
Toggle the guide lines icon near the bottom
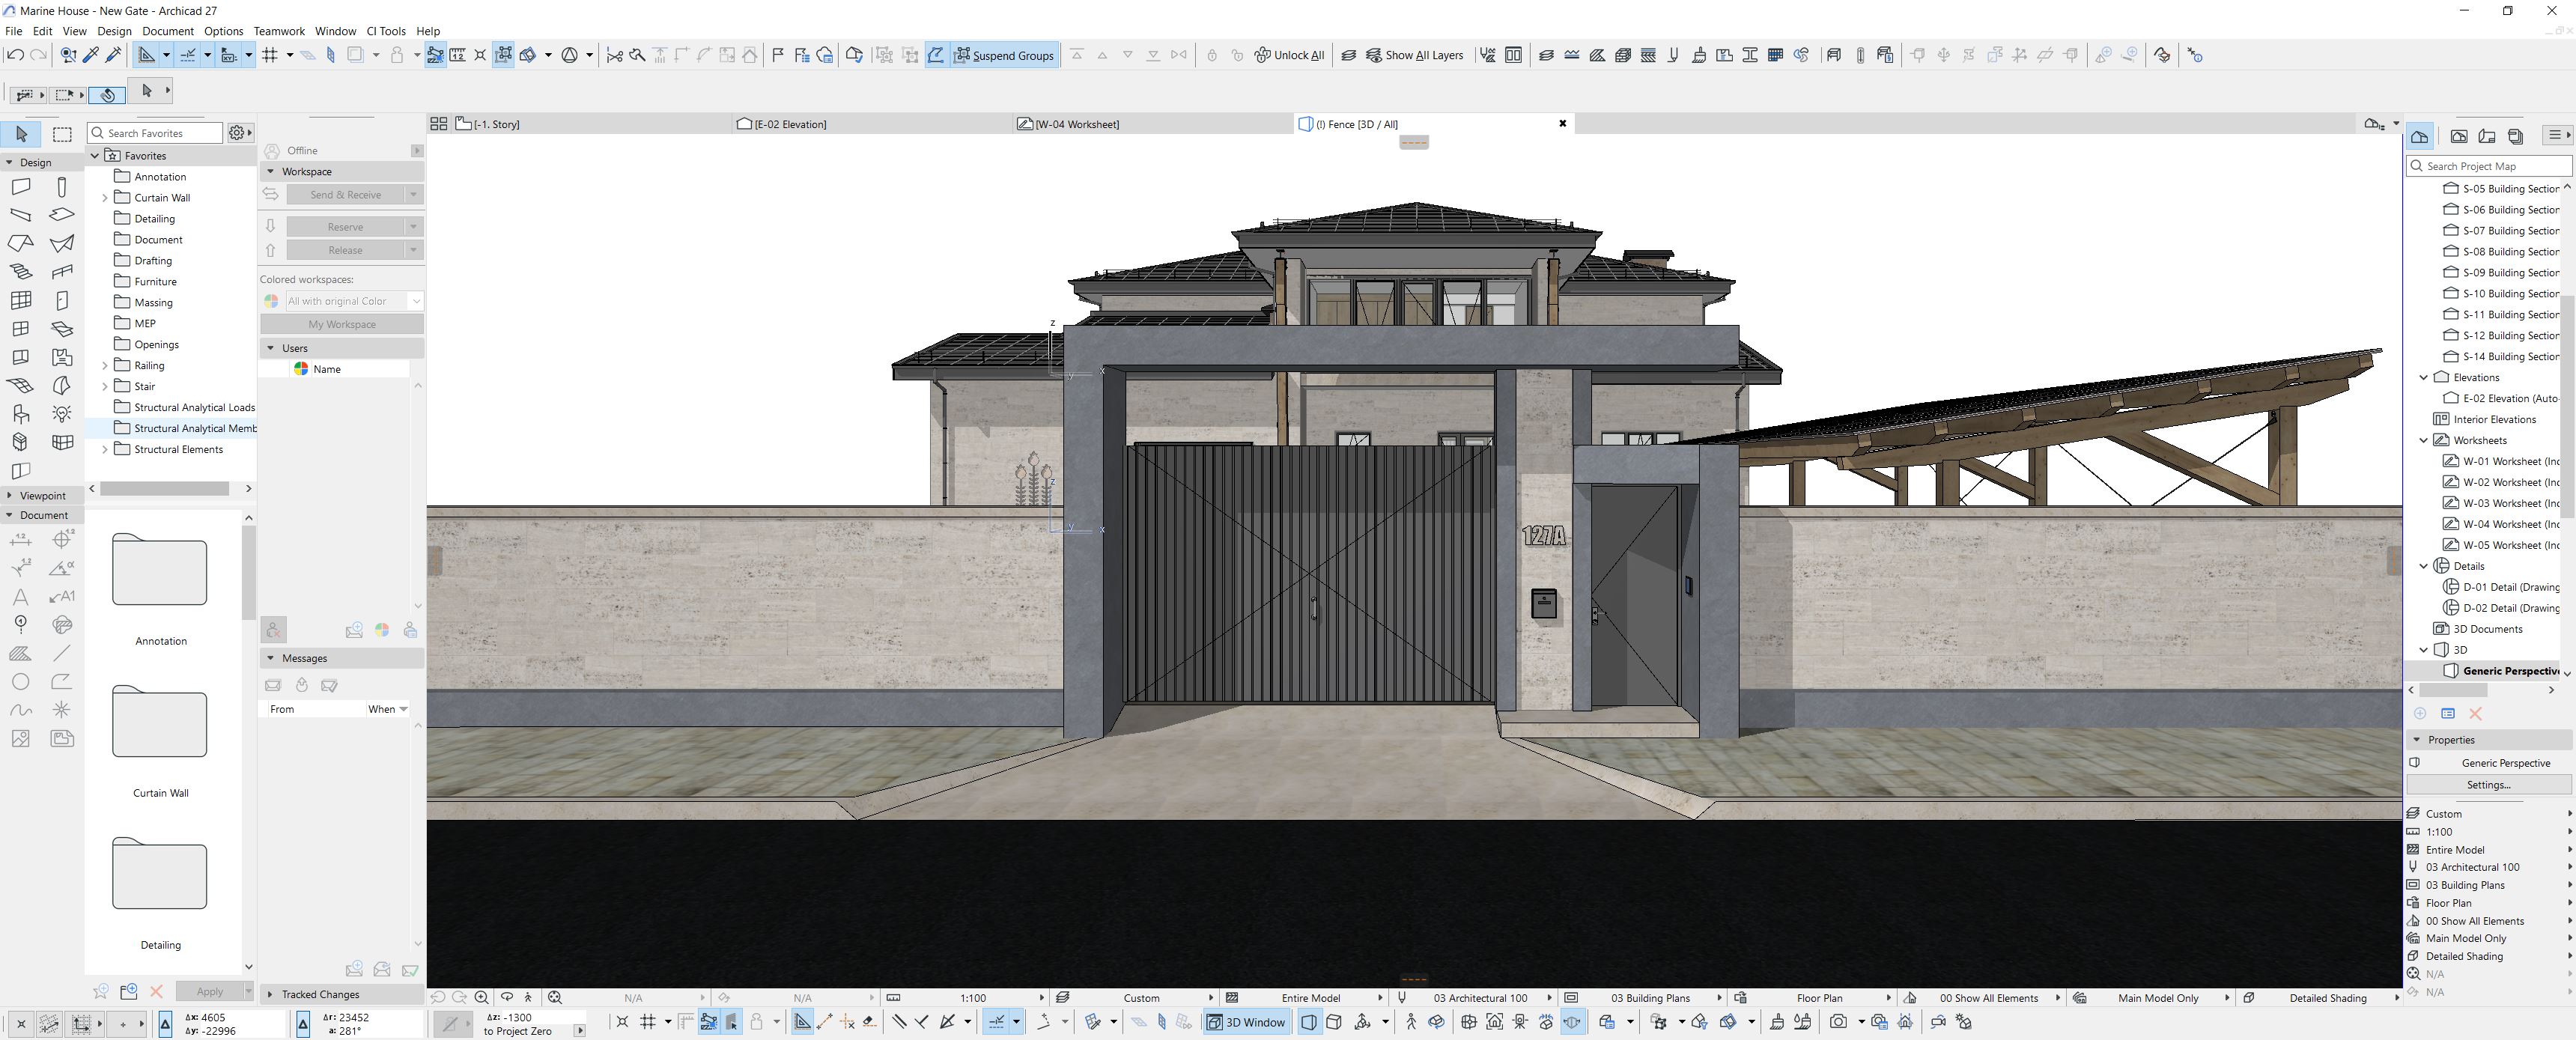tap(803, 1022)
